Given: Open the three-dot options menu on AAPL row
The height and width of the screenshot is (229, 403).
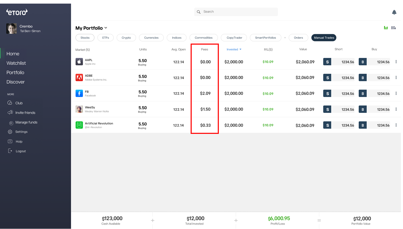Looking at the screenshot, I should 396,62.
